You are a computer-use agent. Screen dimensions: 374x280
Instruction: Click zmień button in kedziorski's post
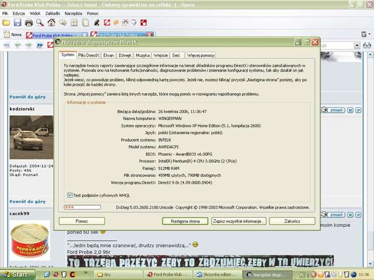pos(333,110)
